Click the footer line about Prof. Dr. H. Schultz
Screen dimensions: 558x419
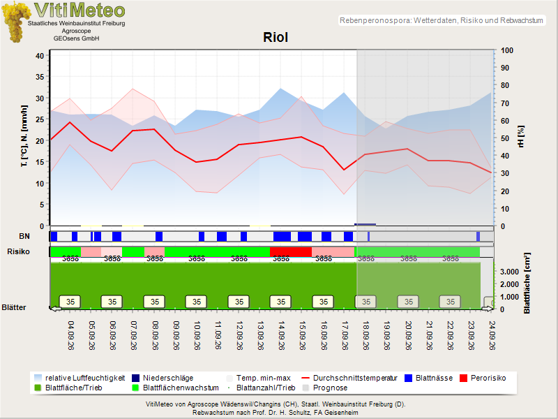pos(276,413)
